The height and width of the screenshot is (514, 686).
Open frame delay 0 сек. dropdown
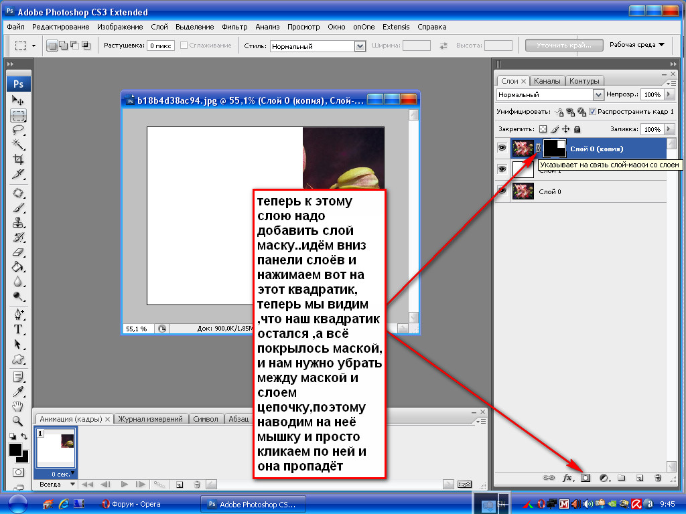coord(72,473)
